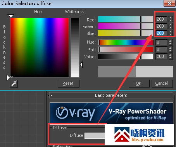The image size is (176, 147).
Task: Click on the Hue gradient slider
Action: coord(126,42)
